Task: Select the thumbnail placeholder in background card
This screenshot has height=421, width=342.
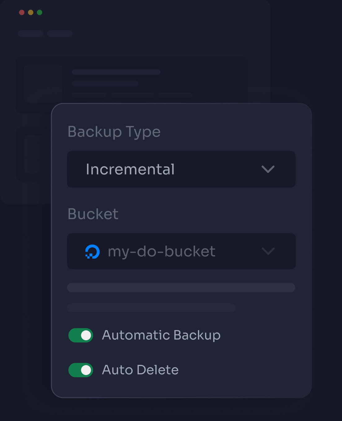Action: [x=43, y=84]
